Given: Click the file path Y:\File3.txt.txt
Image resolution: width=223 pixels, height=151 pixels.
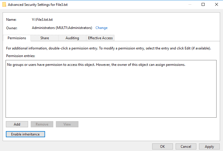Looking at the screenshot, I should point(42,20).
